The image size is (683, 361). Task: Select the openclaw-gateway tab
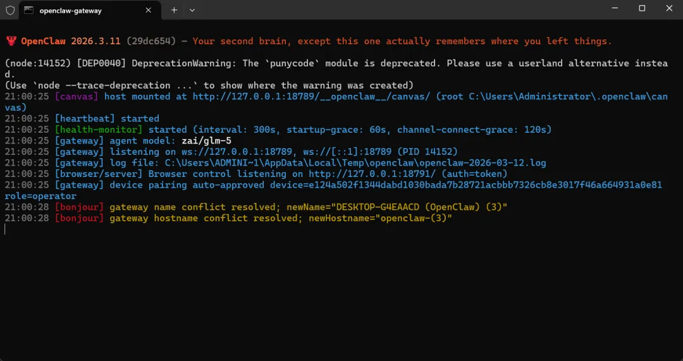click(90, 10)
